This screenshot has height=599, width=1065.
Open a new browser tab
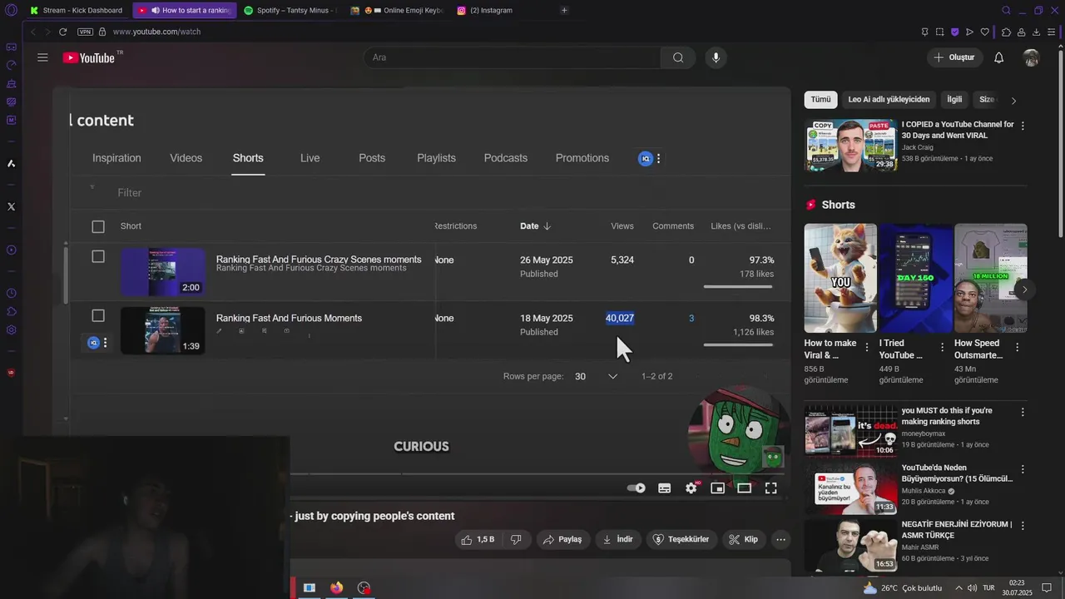(x=564, y=10)
